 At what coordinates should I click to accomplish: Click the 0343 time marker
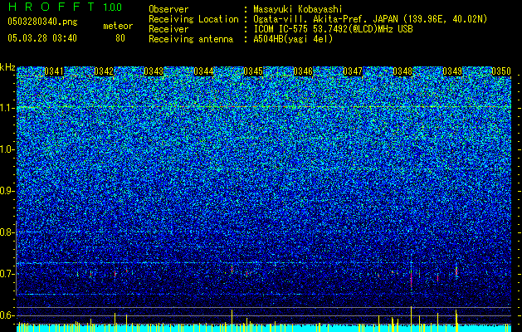(154, 71)
